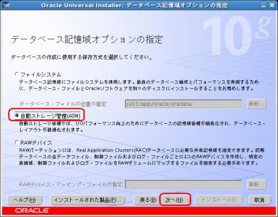278x217 pixels.
Task: Click 参照 button next to database file location
Action: [x=257, y=104]
